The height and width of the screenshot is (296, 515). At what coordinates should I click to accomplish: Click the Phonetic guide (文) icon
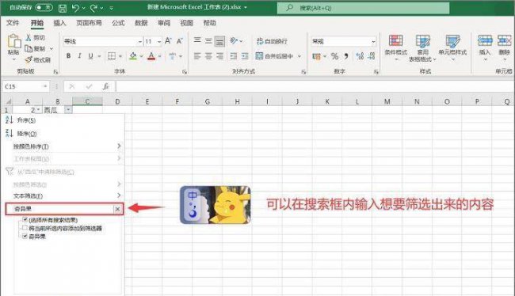(x=172, y=56)
